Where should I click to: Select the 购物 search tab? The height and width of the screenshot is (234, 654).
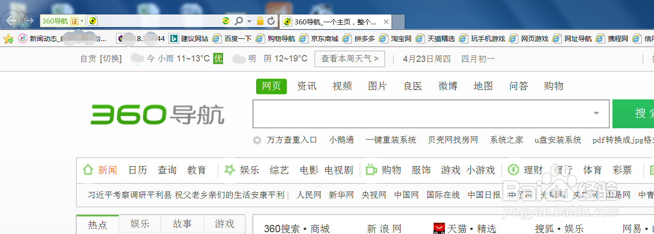click(554, 86)
